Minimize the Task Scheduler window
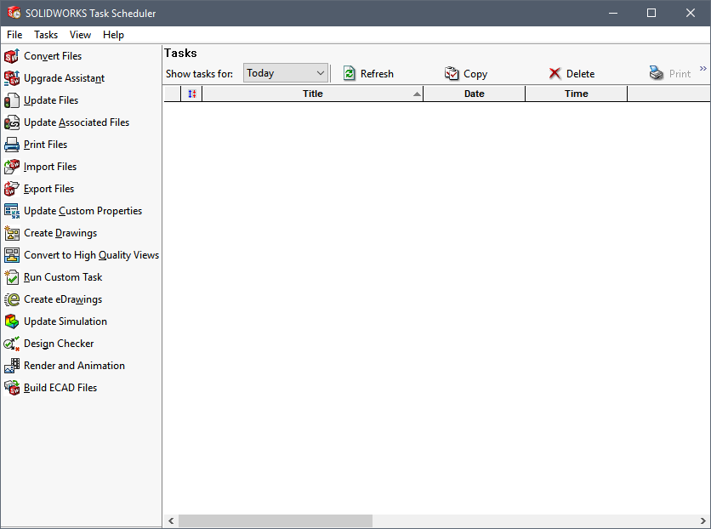 pos(613,13)
